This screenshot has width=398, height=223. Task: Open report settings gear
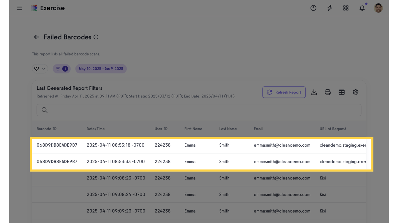pyautogui.click(x=355, y=92)
